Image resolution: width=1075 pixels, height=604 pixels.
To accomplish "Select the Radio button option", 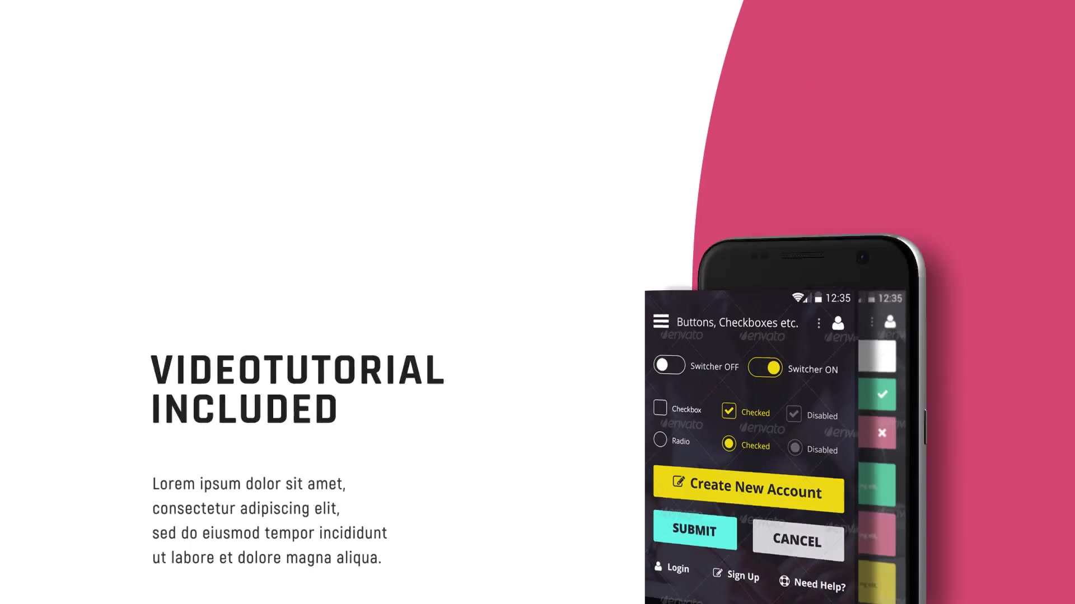I will click(660, 439).
